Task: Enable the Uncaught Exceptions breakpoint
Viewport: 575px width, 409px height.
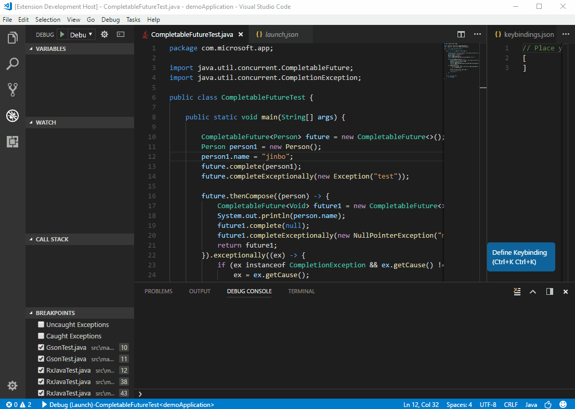Action: (41, 324)
